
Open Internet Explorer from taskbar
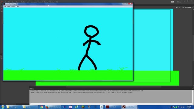click(x=77, y=107)
